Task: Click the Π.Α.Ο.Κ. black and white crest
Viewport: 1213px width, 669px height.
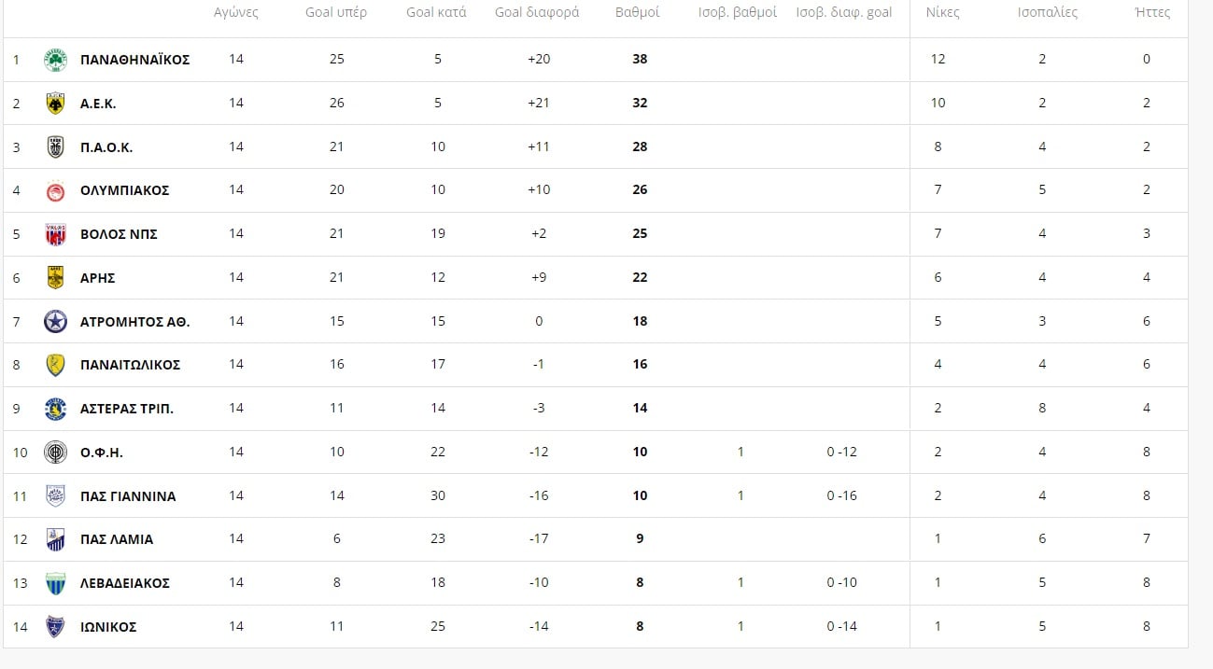Action: tap(56, 147)
